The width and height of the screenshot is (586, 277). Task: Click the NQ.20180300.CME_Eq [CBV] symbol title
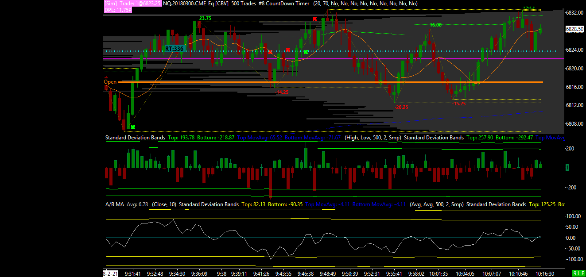195,3
